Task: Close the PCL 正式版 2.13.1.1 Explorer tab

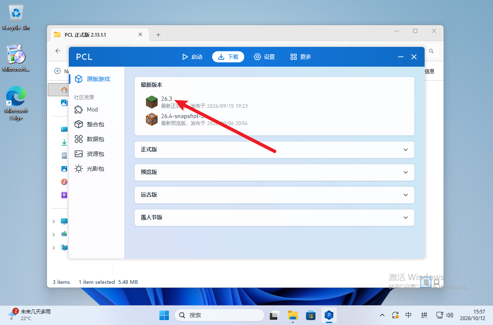Action: coord(140,35)
